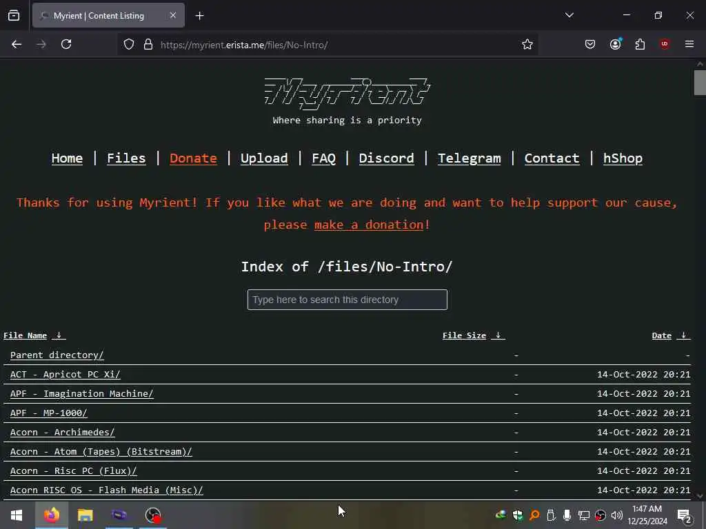This screenshot has width=706, height=529.
Task: Open the FAQ navigation link
Action: [324, 158]
